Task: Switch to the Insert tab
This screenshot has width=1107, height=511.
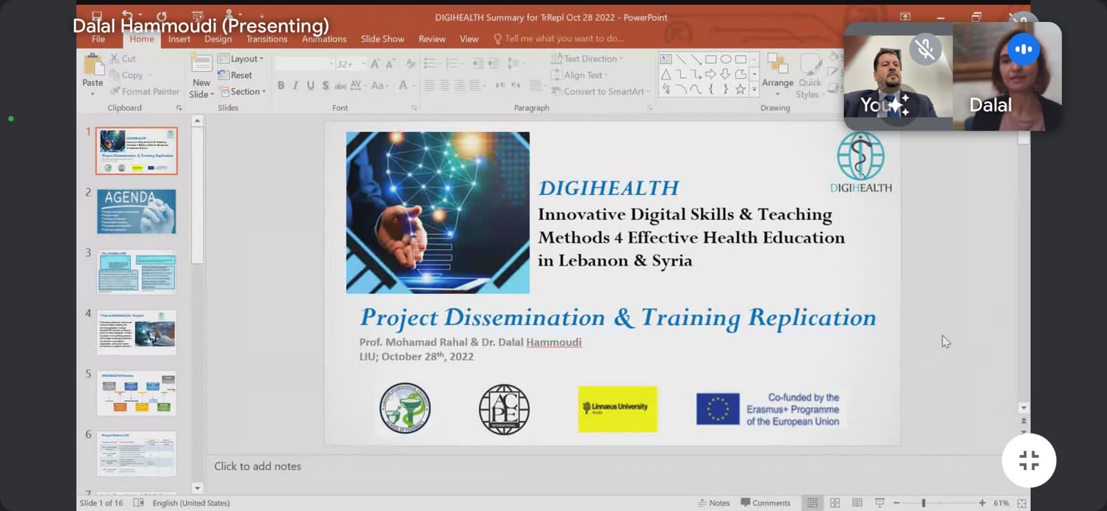Action: [x=179, y=39]
